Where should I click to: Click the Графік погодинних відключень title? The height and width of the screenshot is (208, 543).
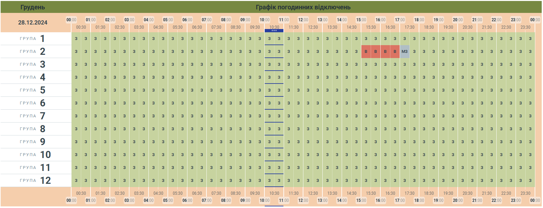(x=303, y=7)
